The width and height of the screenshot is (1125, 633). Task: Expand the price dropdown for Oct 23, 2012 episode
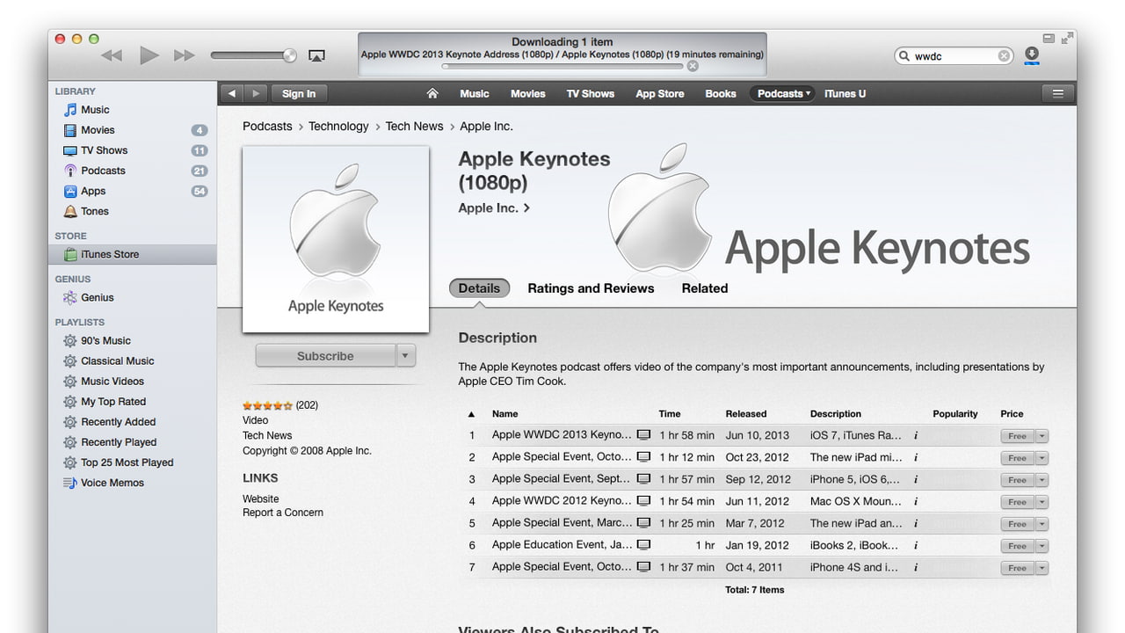[x=1042, y=458]
